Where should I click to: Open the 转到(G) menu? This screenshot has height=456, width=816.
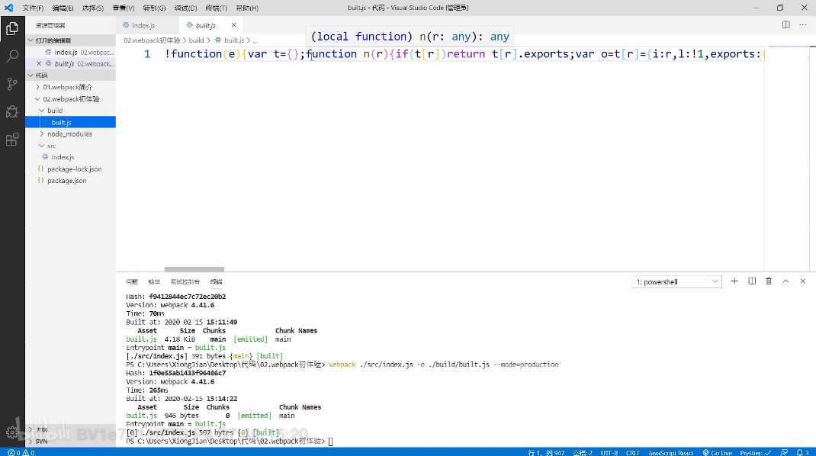(x=155, y=8)
